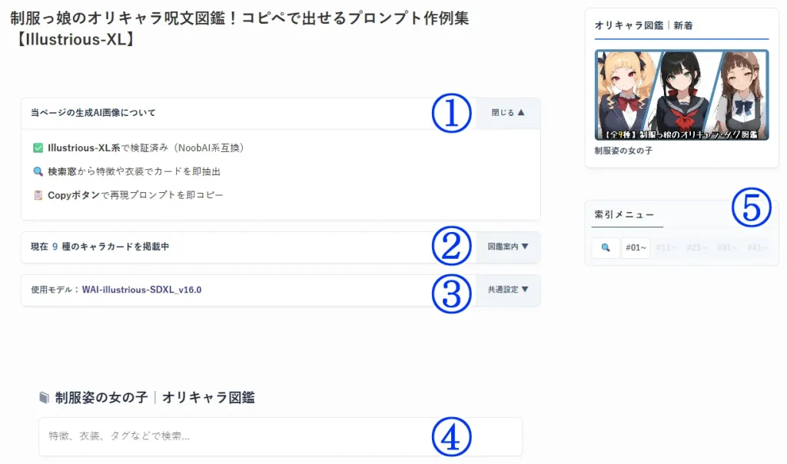The width and height of the screenshot is (787, 464).
Task: Click the 当ページの生成AI画像について header
Action: click(x=93, y=113)
